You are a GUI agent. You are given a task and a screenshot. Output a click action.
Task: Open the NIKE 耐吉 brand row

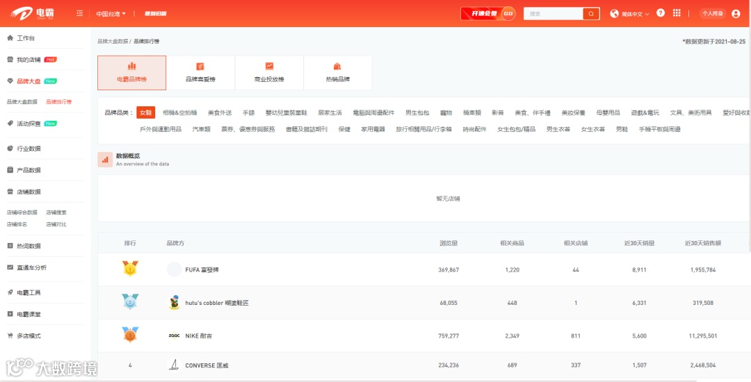(424, 336)
